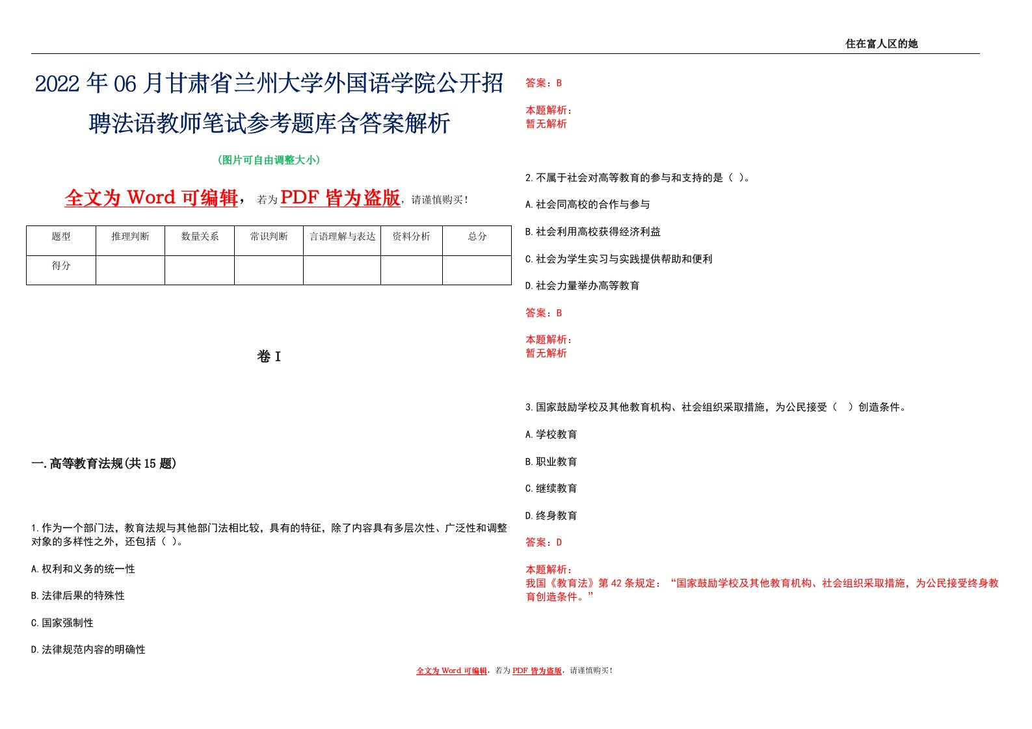
Task: Select option C.国家强制性
Action: tap(62, 622)
